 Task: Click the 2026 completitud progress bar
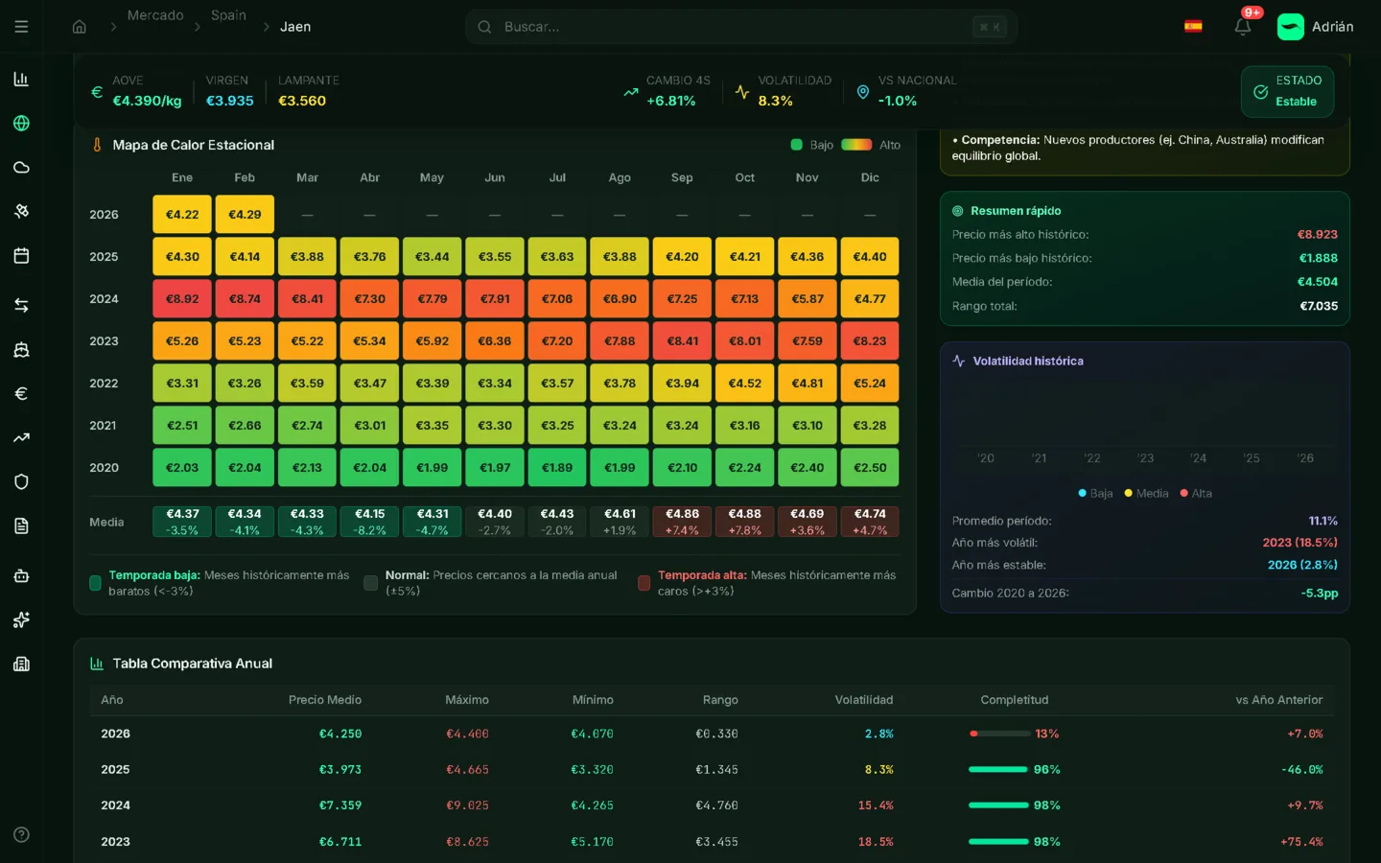999,734
